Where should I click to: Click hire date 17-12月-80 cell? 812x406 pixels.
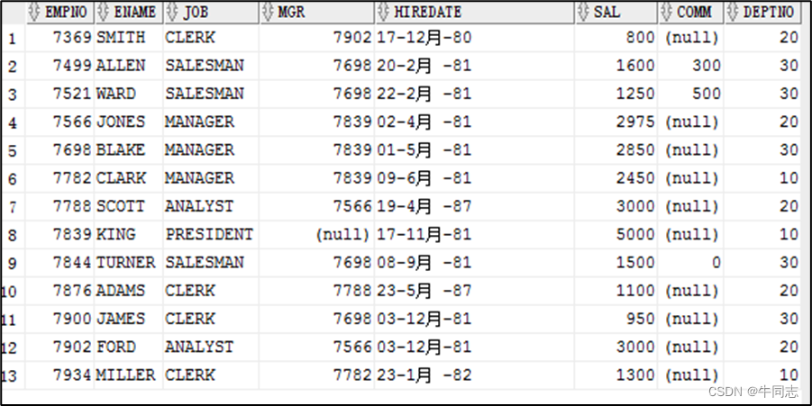(474, 38)
